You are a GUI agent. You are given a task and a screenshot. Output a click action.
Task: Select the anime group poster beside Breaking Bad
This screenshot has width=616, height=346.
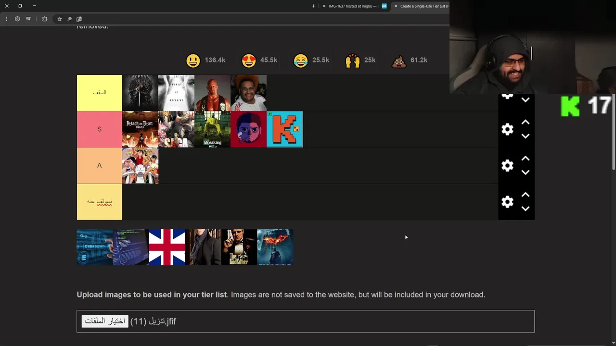tap(176, 129)
